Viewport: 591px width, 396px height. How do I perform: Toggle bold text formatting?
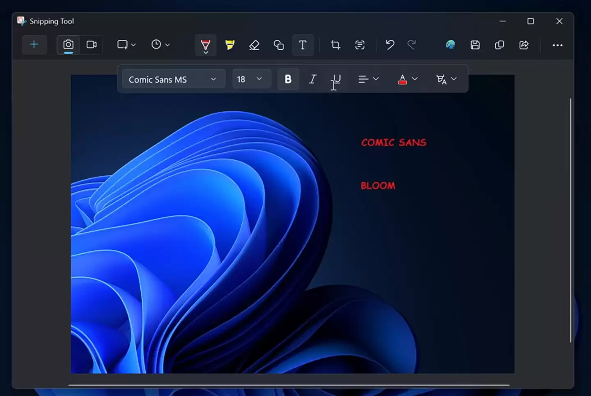click(288, 79)
